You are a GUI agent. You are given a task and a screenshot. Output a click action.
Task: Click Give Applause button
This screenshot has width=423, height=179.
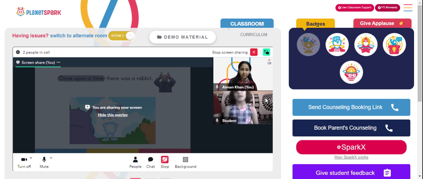(382, 24)
